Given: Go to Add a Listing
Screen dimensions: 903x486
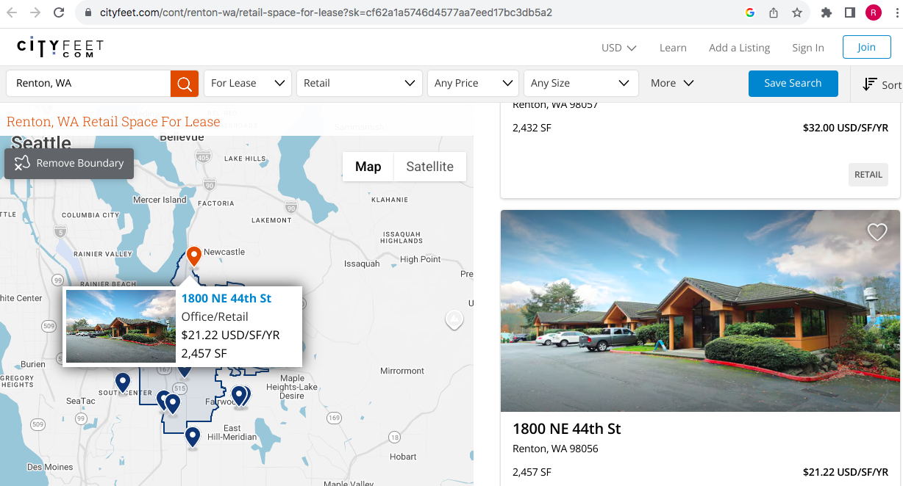Looking at the screenshot, I should pos(739,48).
